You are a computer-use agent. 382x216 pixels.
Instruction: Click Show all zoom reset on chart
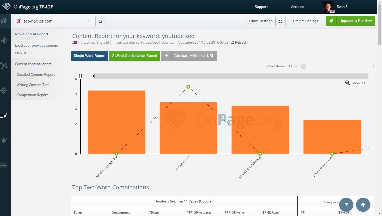[355, 83]
